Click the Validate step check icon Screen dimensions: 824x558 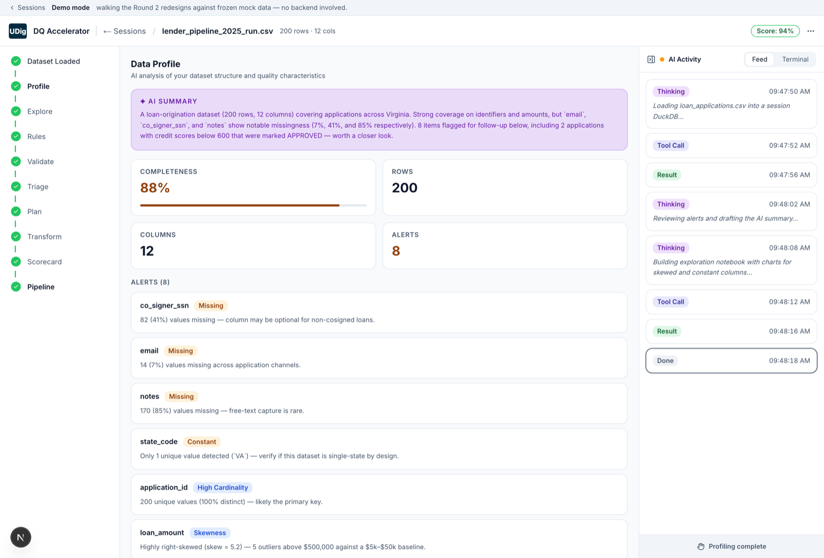(x=16, y=161)
